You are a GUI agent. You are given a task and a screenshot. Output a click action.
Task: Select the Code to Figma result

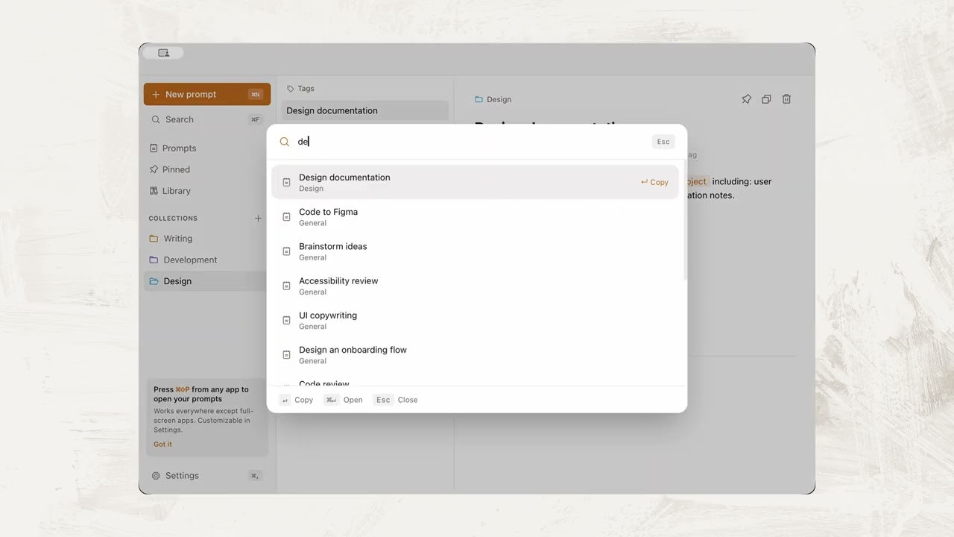tap(475, 217)
